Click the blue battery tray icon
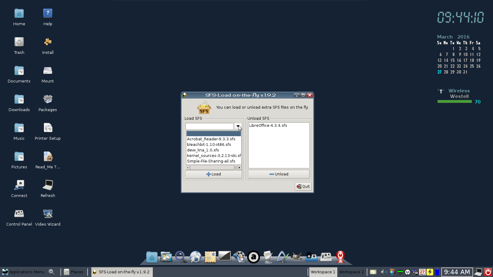Viewport: 493px width, 277px height. pyautogui.click(x=437, y=272)
